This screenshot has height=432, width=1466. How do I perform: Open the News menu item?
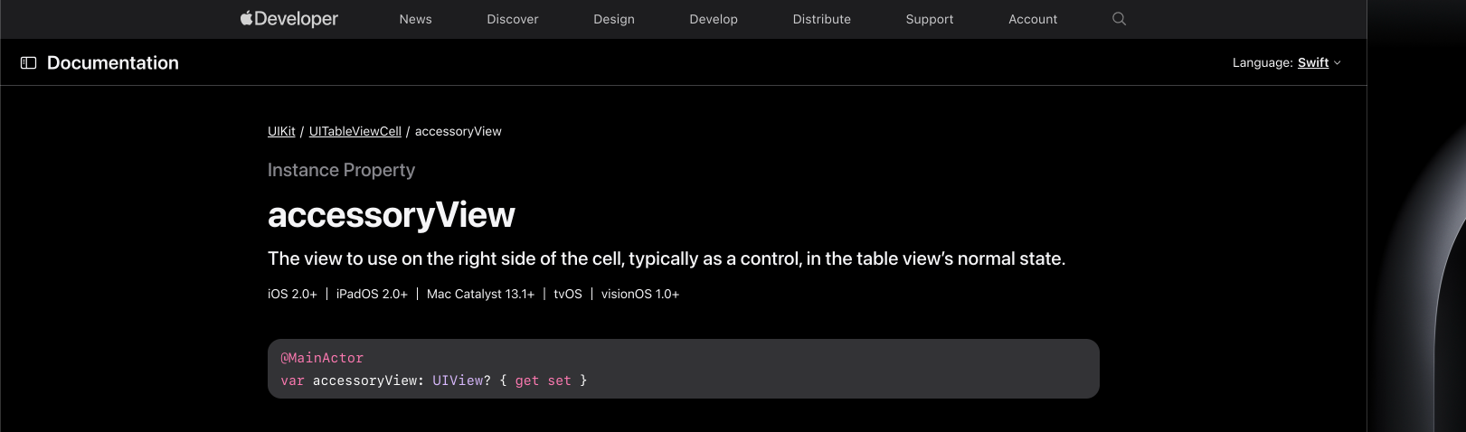point(415,19)
